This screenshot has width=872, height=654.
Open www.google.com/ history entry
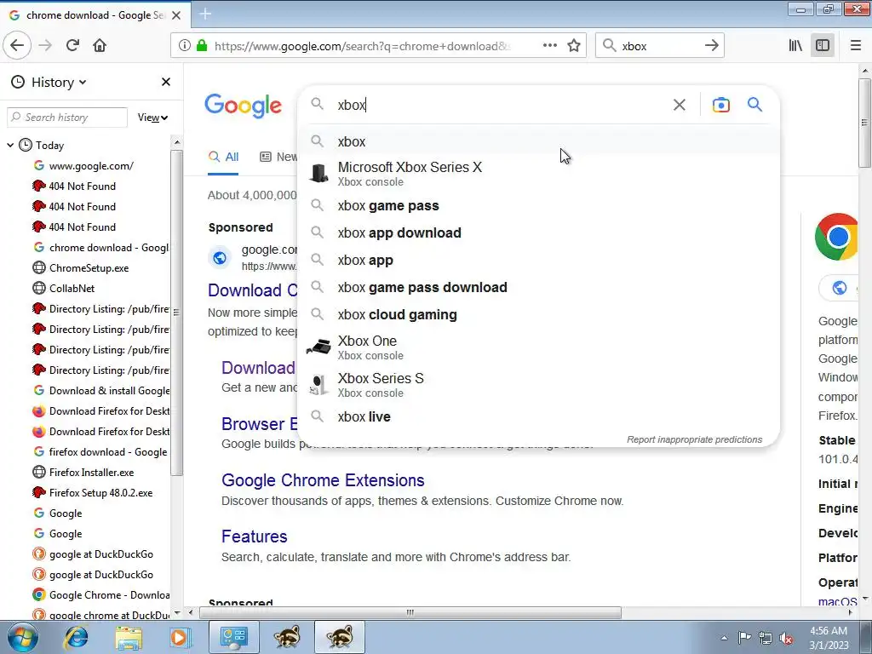[x=92, y=166]
